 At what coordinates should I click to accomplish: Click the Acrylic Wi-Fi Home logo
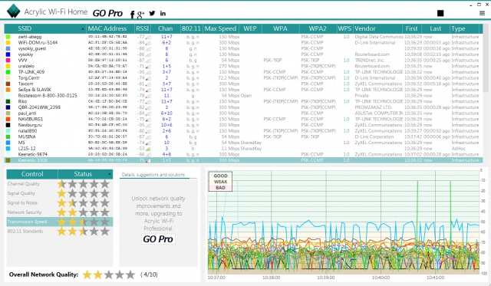14,11
